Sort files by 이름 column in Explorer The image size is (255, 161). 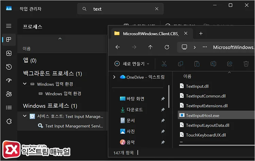click(187, 76)
